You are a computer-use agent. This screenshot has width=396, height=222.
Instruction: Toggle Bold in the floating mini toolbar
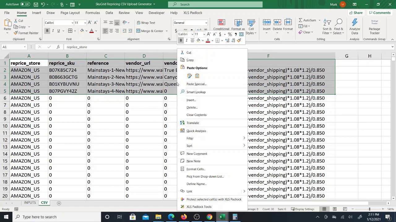tap(181, 40)
